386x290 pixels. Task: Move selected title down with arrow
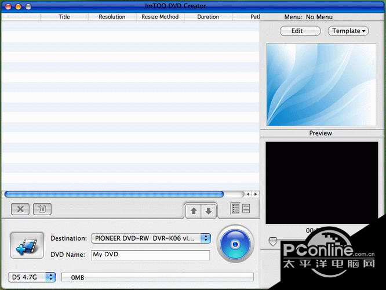[209, 211]
